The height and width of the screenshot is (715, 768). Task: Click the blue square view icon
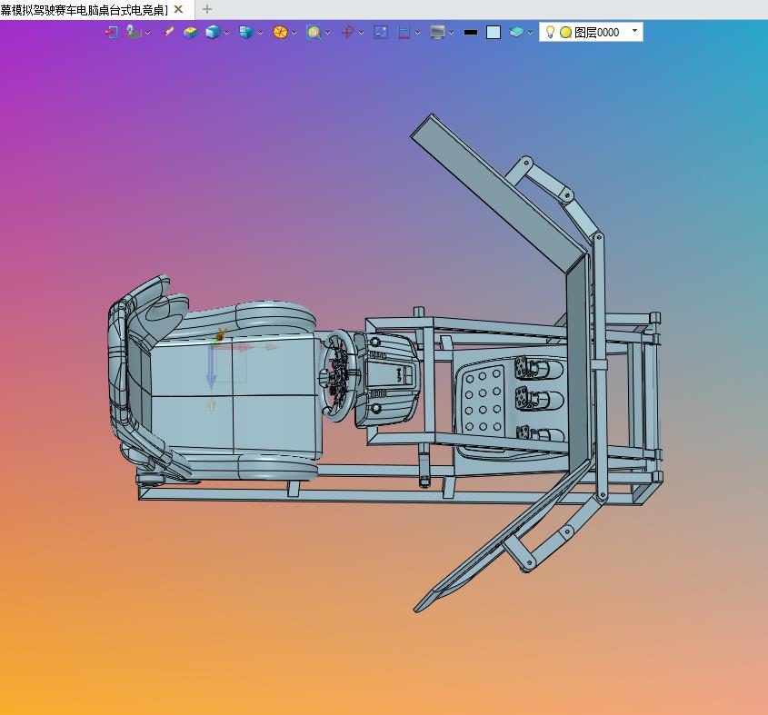(381, 33)
